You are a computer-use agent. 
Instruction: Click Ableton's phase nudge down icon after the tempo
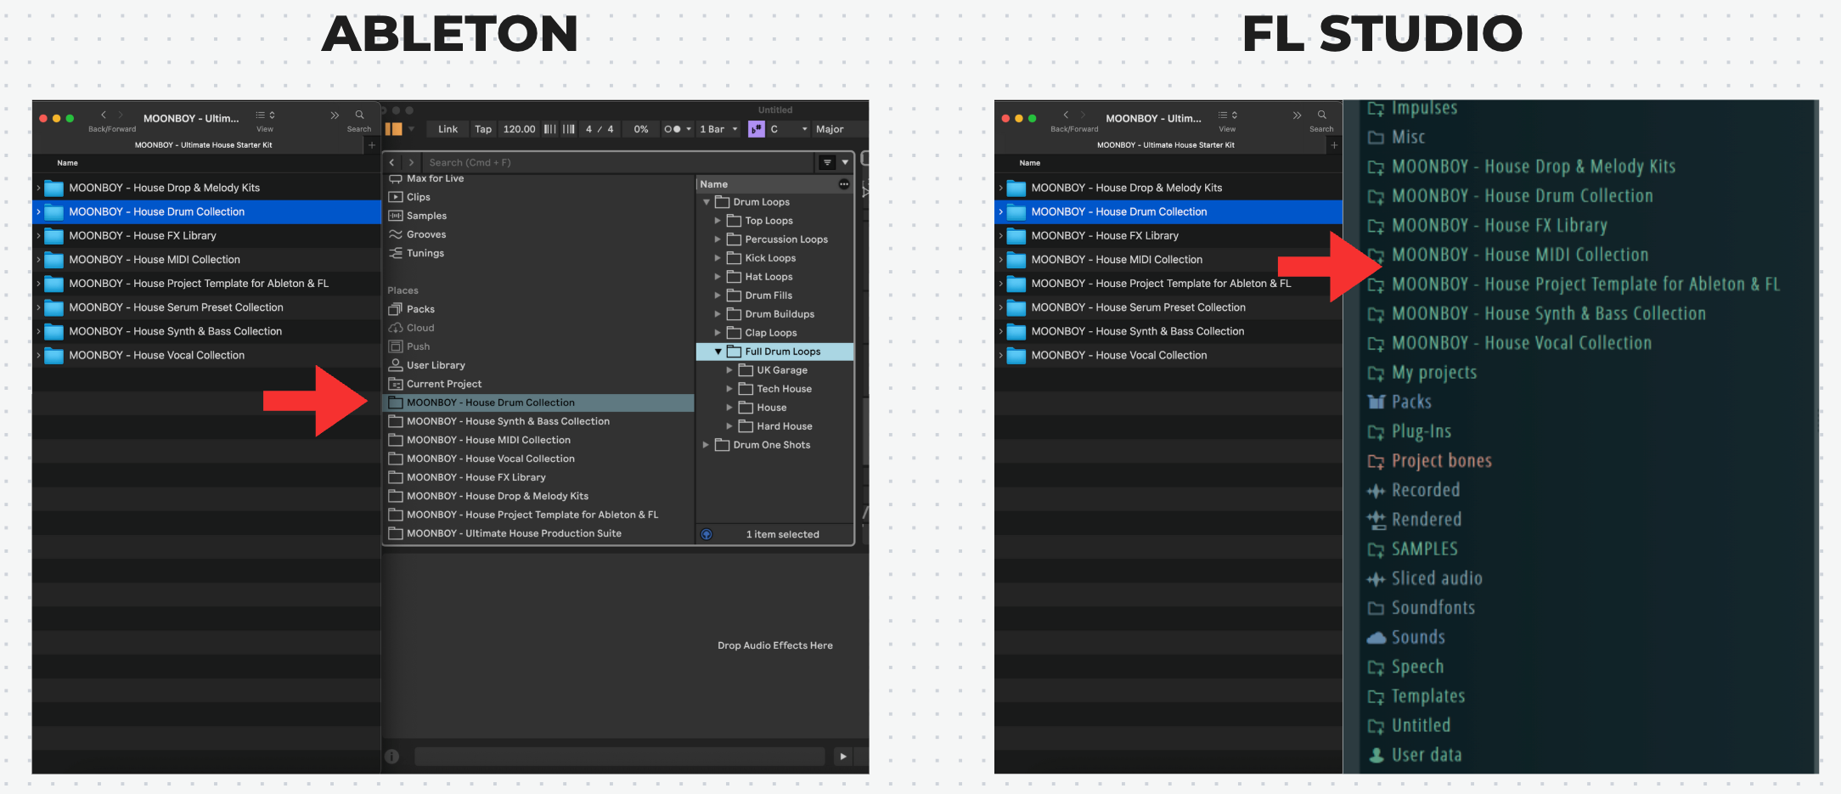550,129
